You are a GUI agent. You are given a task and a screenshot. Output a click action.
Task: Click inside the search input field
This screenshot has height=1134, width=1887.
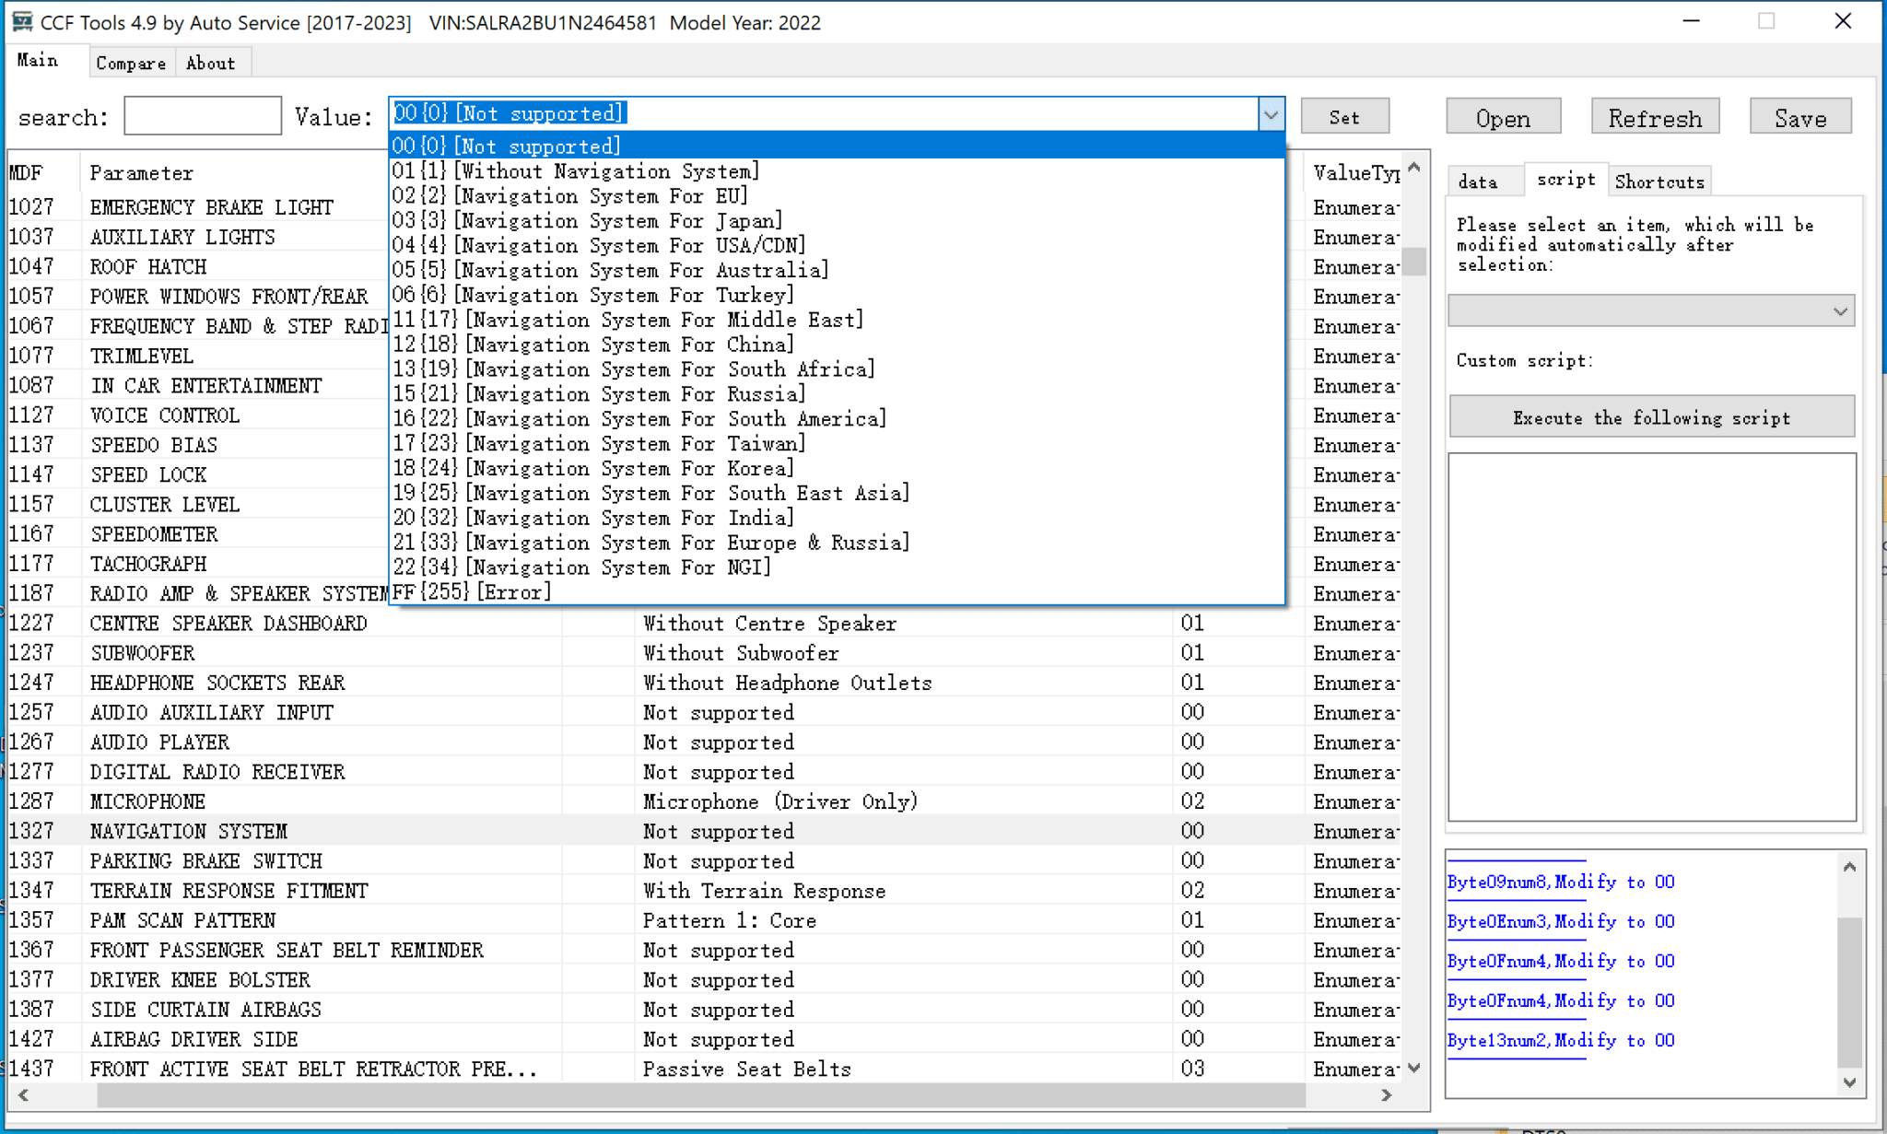(202, 115)
